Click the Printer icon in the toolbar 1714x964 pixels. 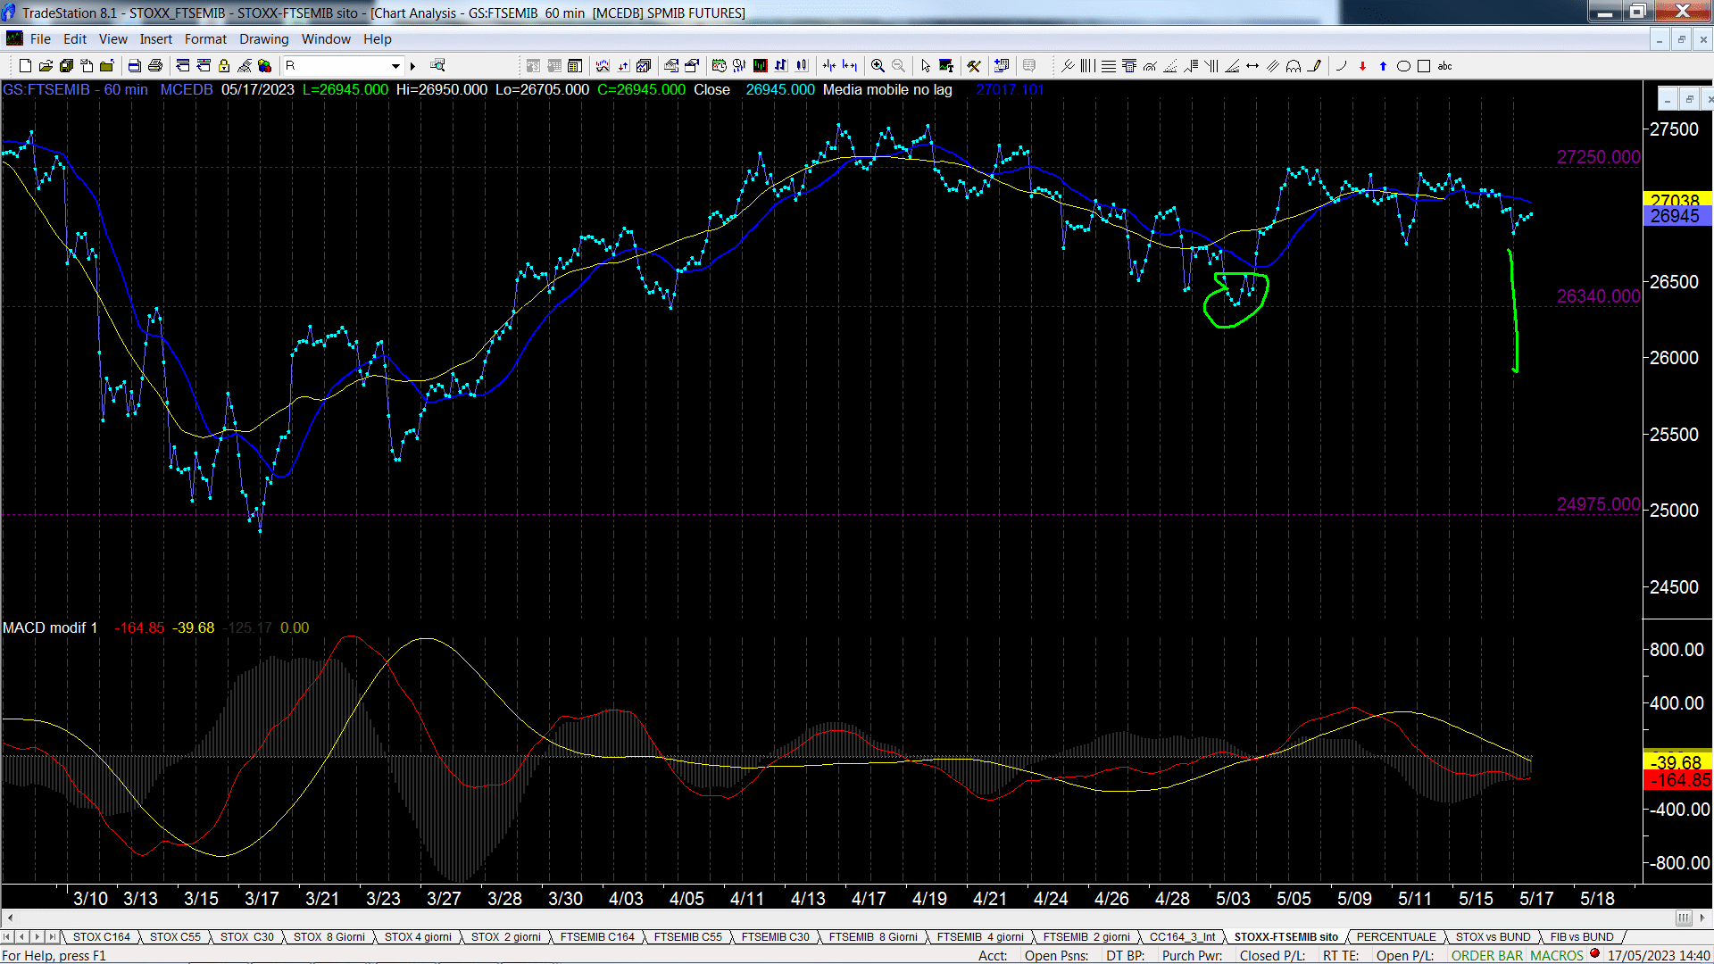point(155,65)
